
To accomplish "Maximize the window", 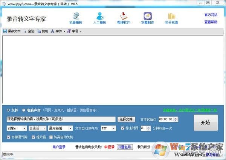I will point(208,3).
